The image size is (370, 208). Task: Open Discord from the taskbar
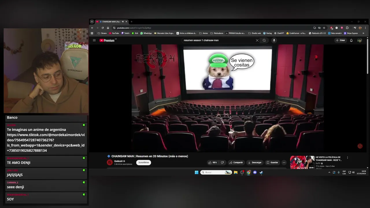[x=255, y=172]
